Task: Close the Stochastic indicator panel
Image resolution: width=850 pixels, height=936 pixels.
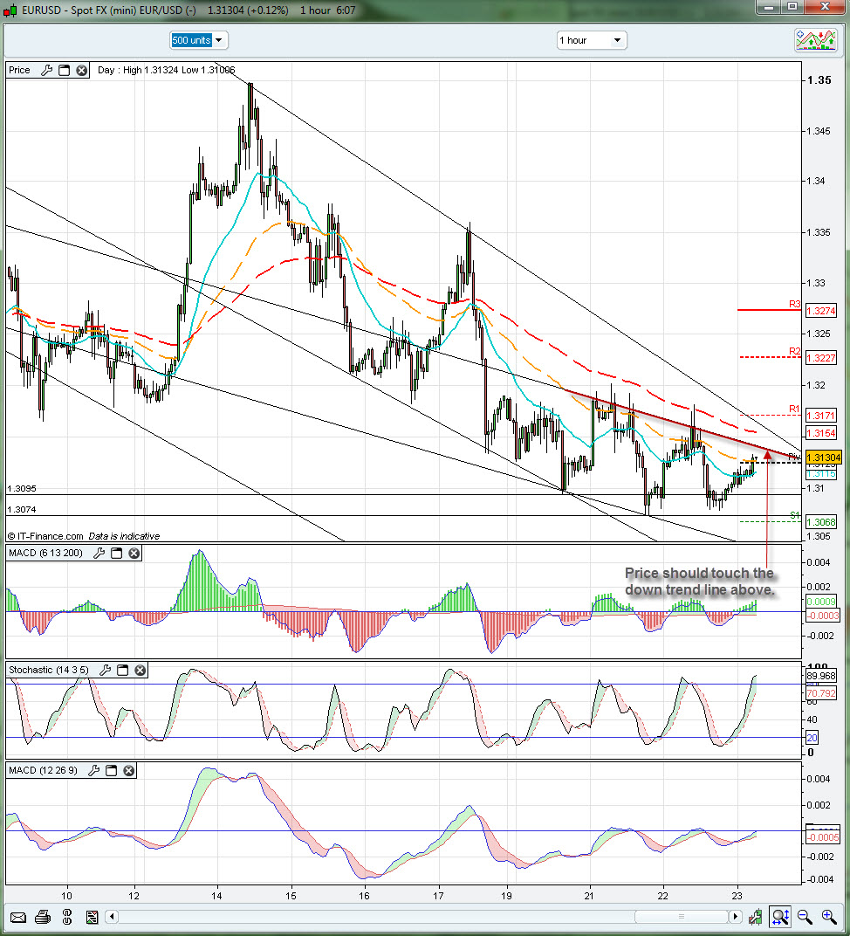Action: point(140,670)
